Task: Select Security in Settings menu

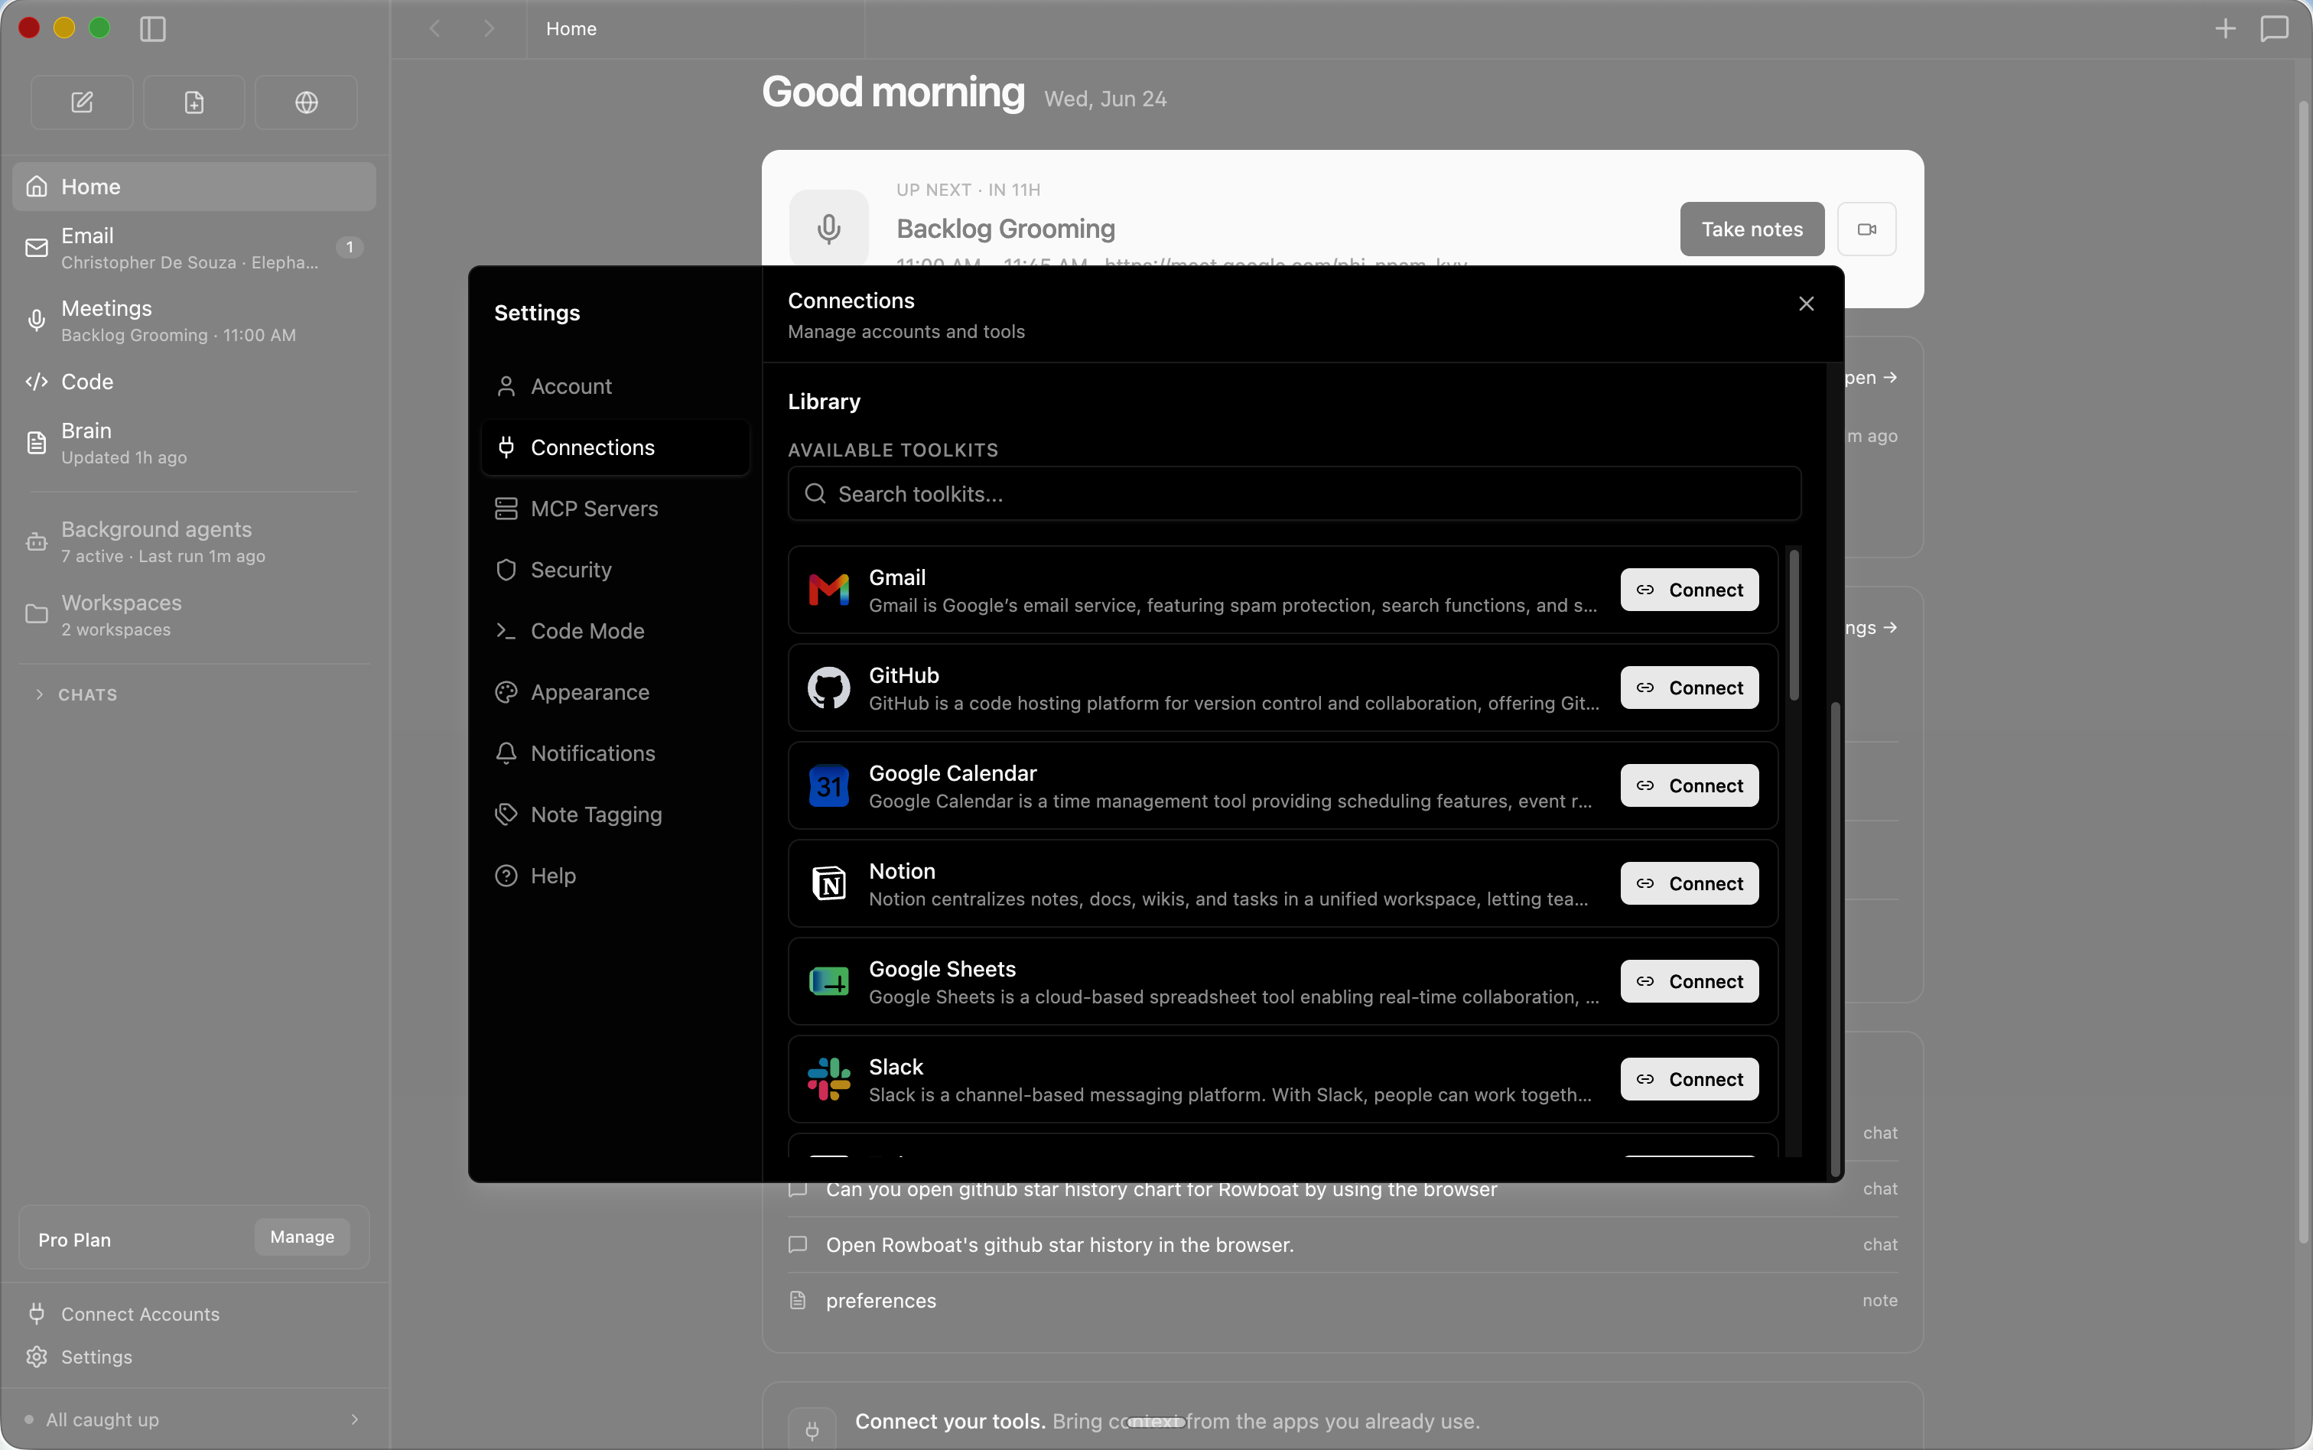Action: pos(615,570)
